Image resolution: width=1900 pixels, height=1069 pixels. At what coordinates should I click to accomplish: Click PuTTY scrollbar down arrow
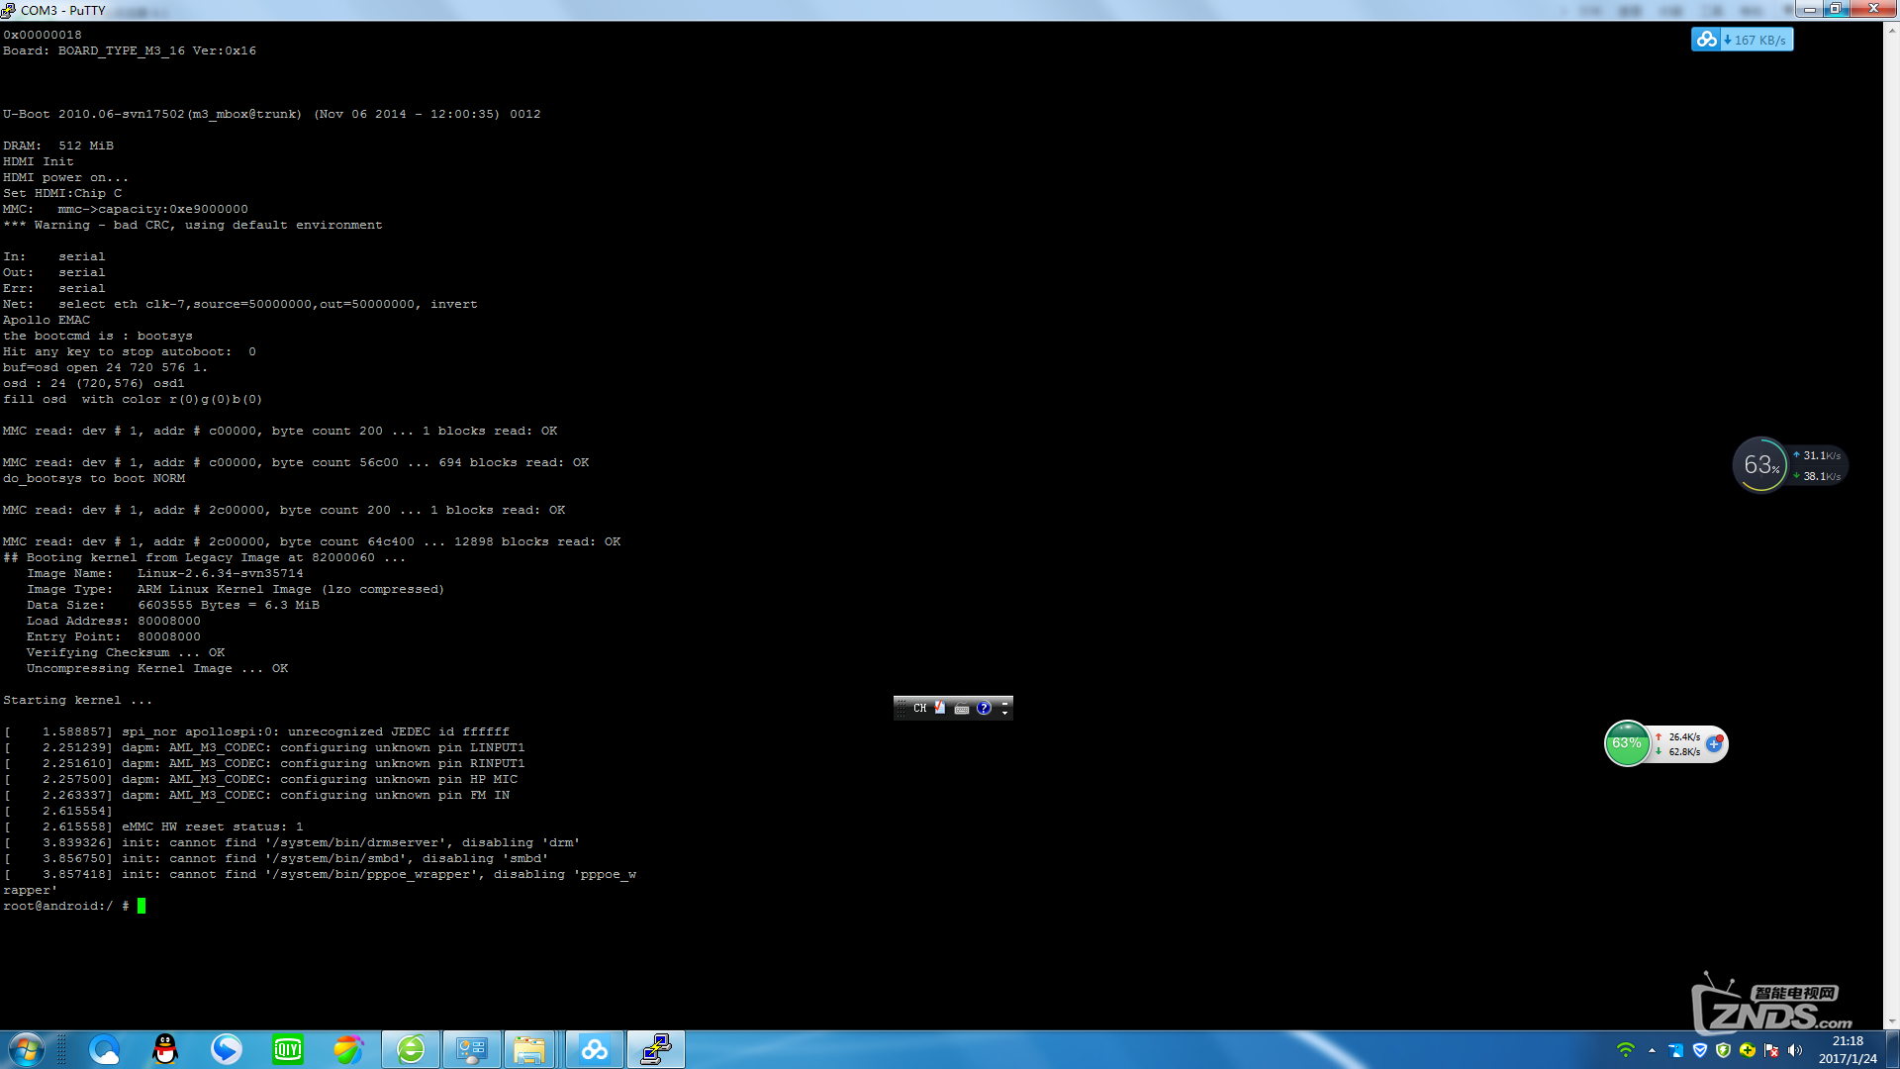point(1891,1021)
